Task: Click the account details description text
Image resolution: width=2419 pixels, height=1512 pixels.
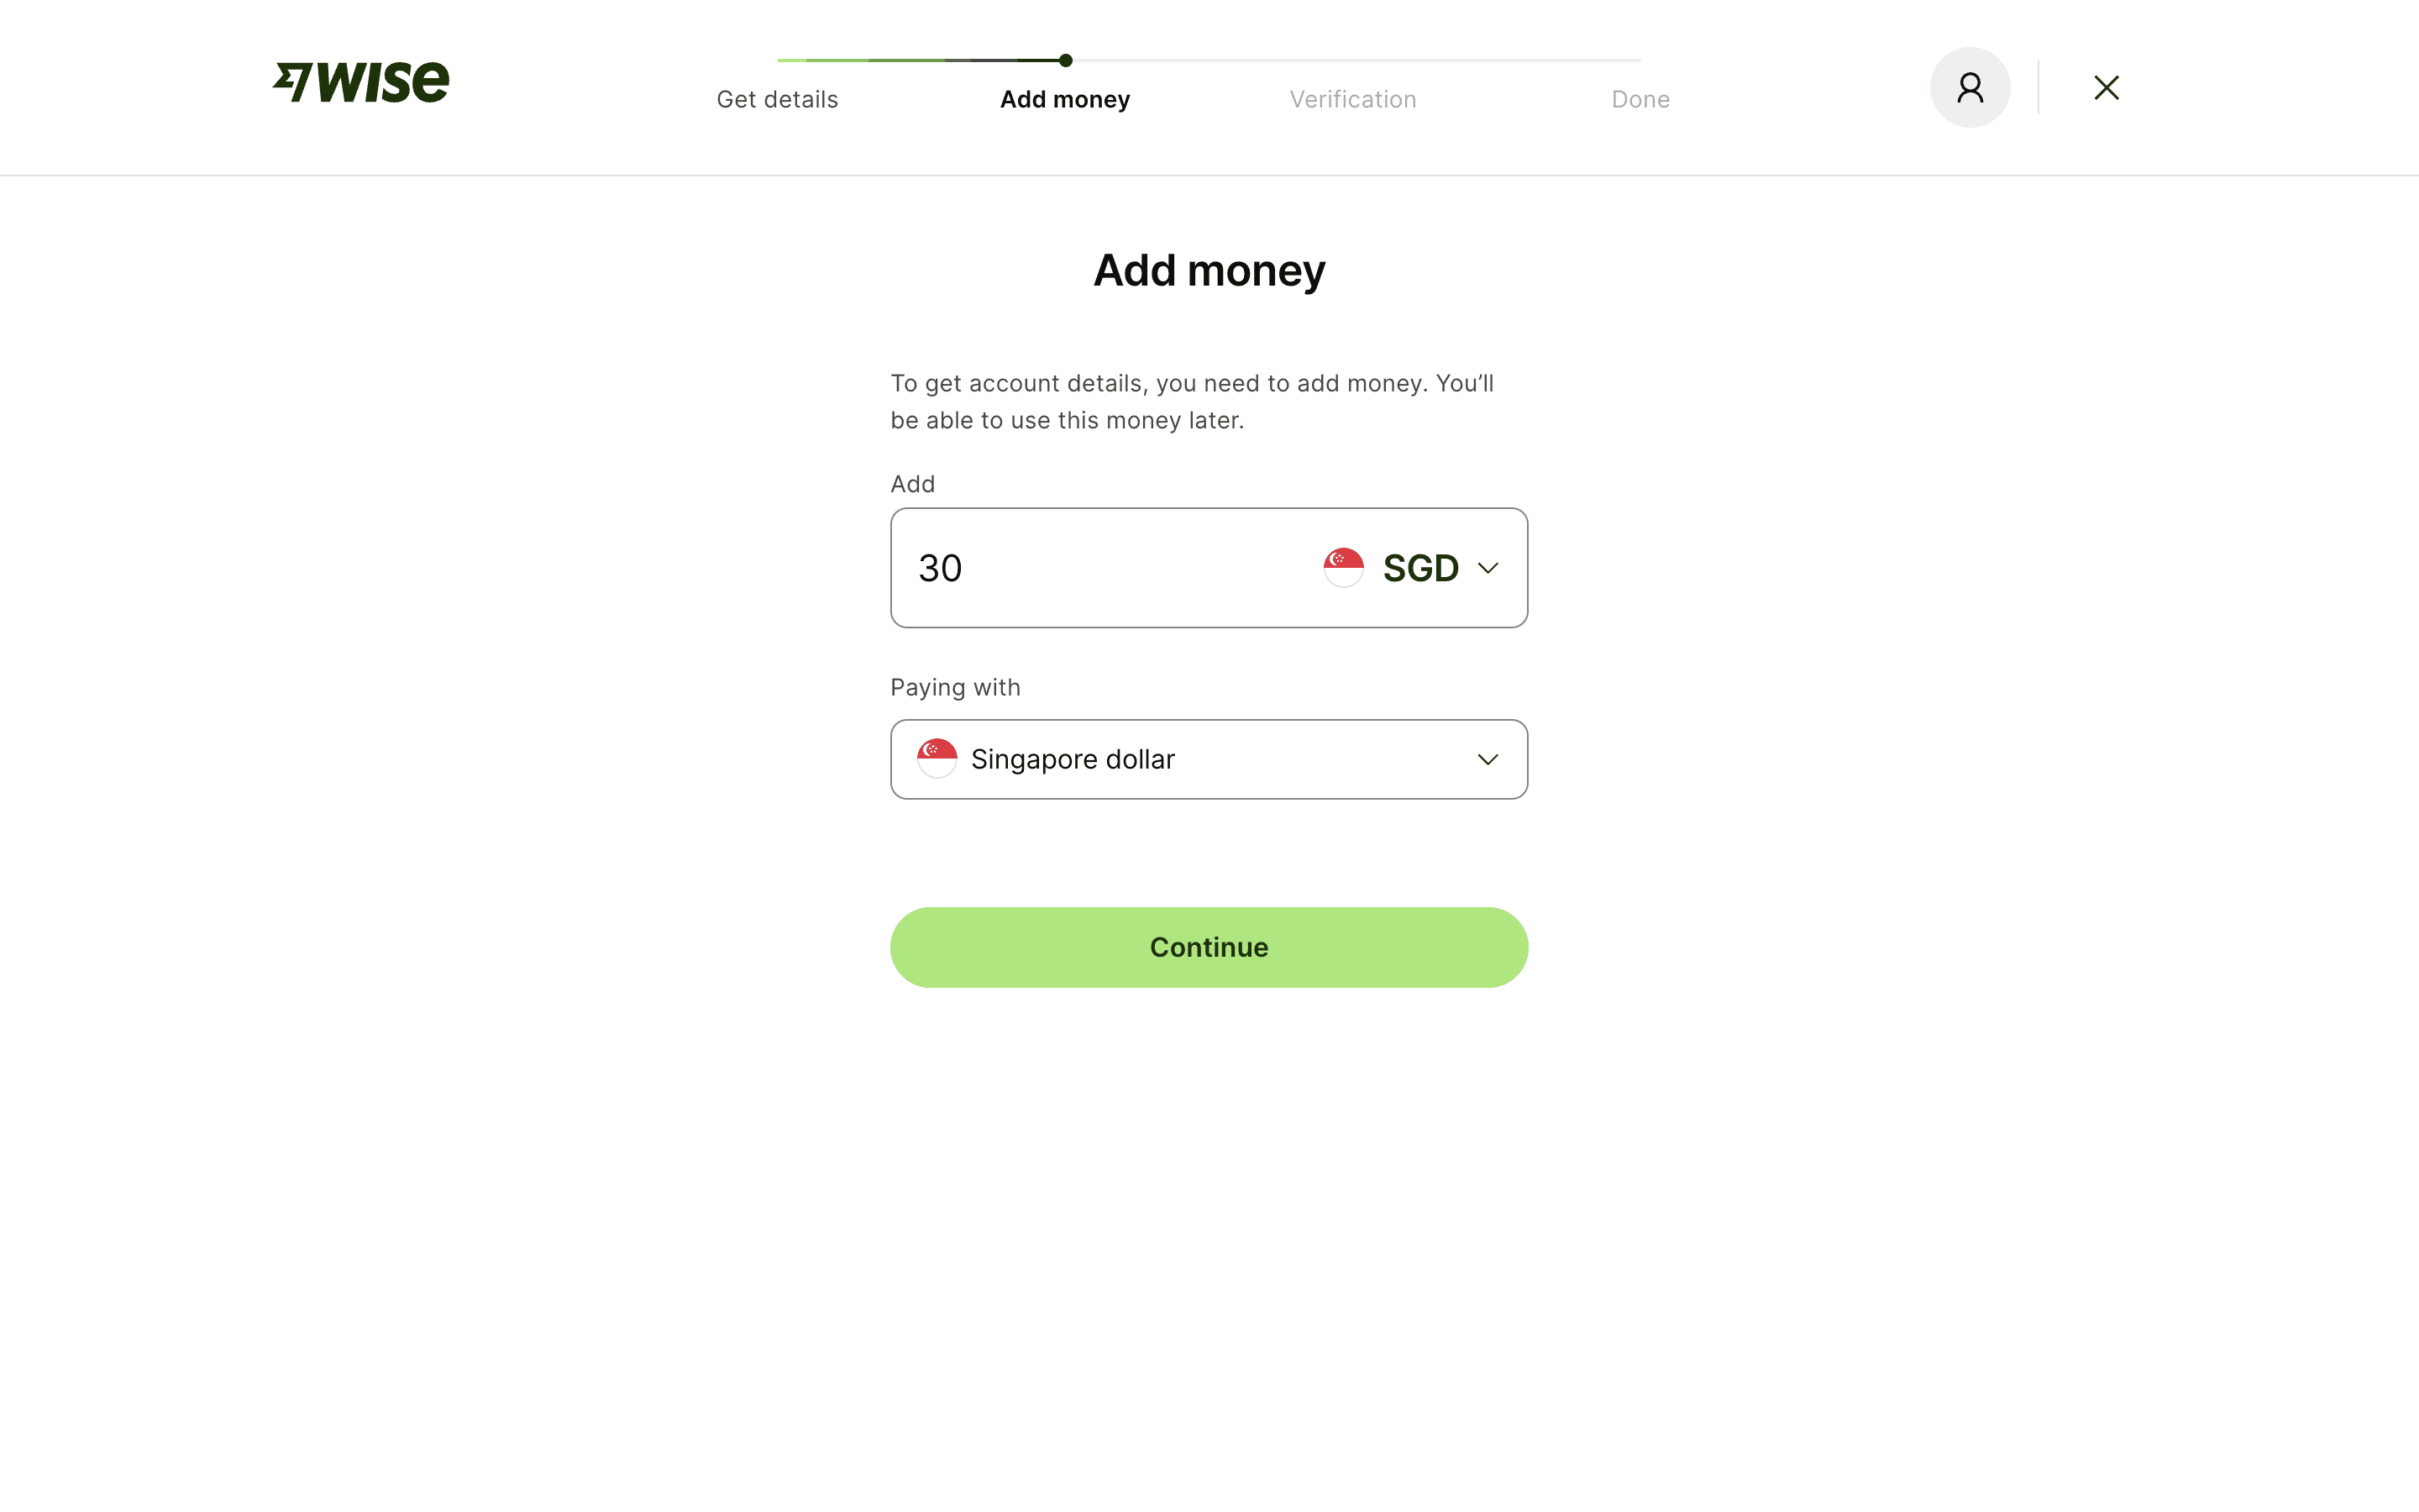Action: click(1192, 402)
